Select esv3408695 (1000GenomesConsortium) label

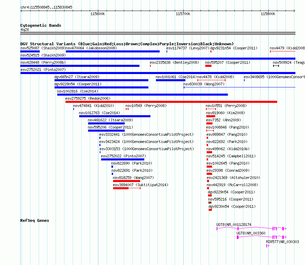point(274,77)
